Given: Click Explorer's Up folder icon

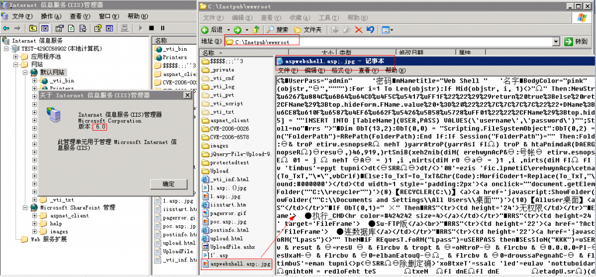Looking at the screenshot, I should [x=256, y=30].
